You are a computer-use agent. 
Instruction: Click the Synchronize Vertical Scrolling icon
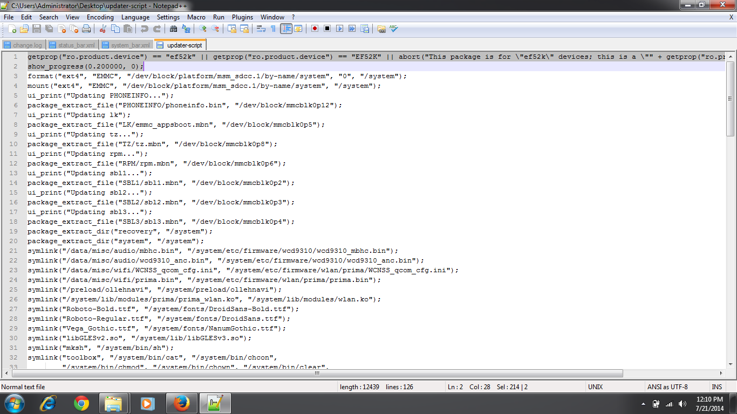click(x=232, y=29)
